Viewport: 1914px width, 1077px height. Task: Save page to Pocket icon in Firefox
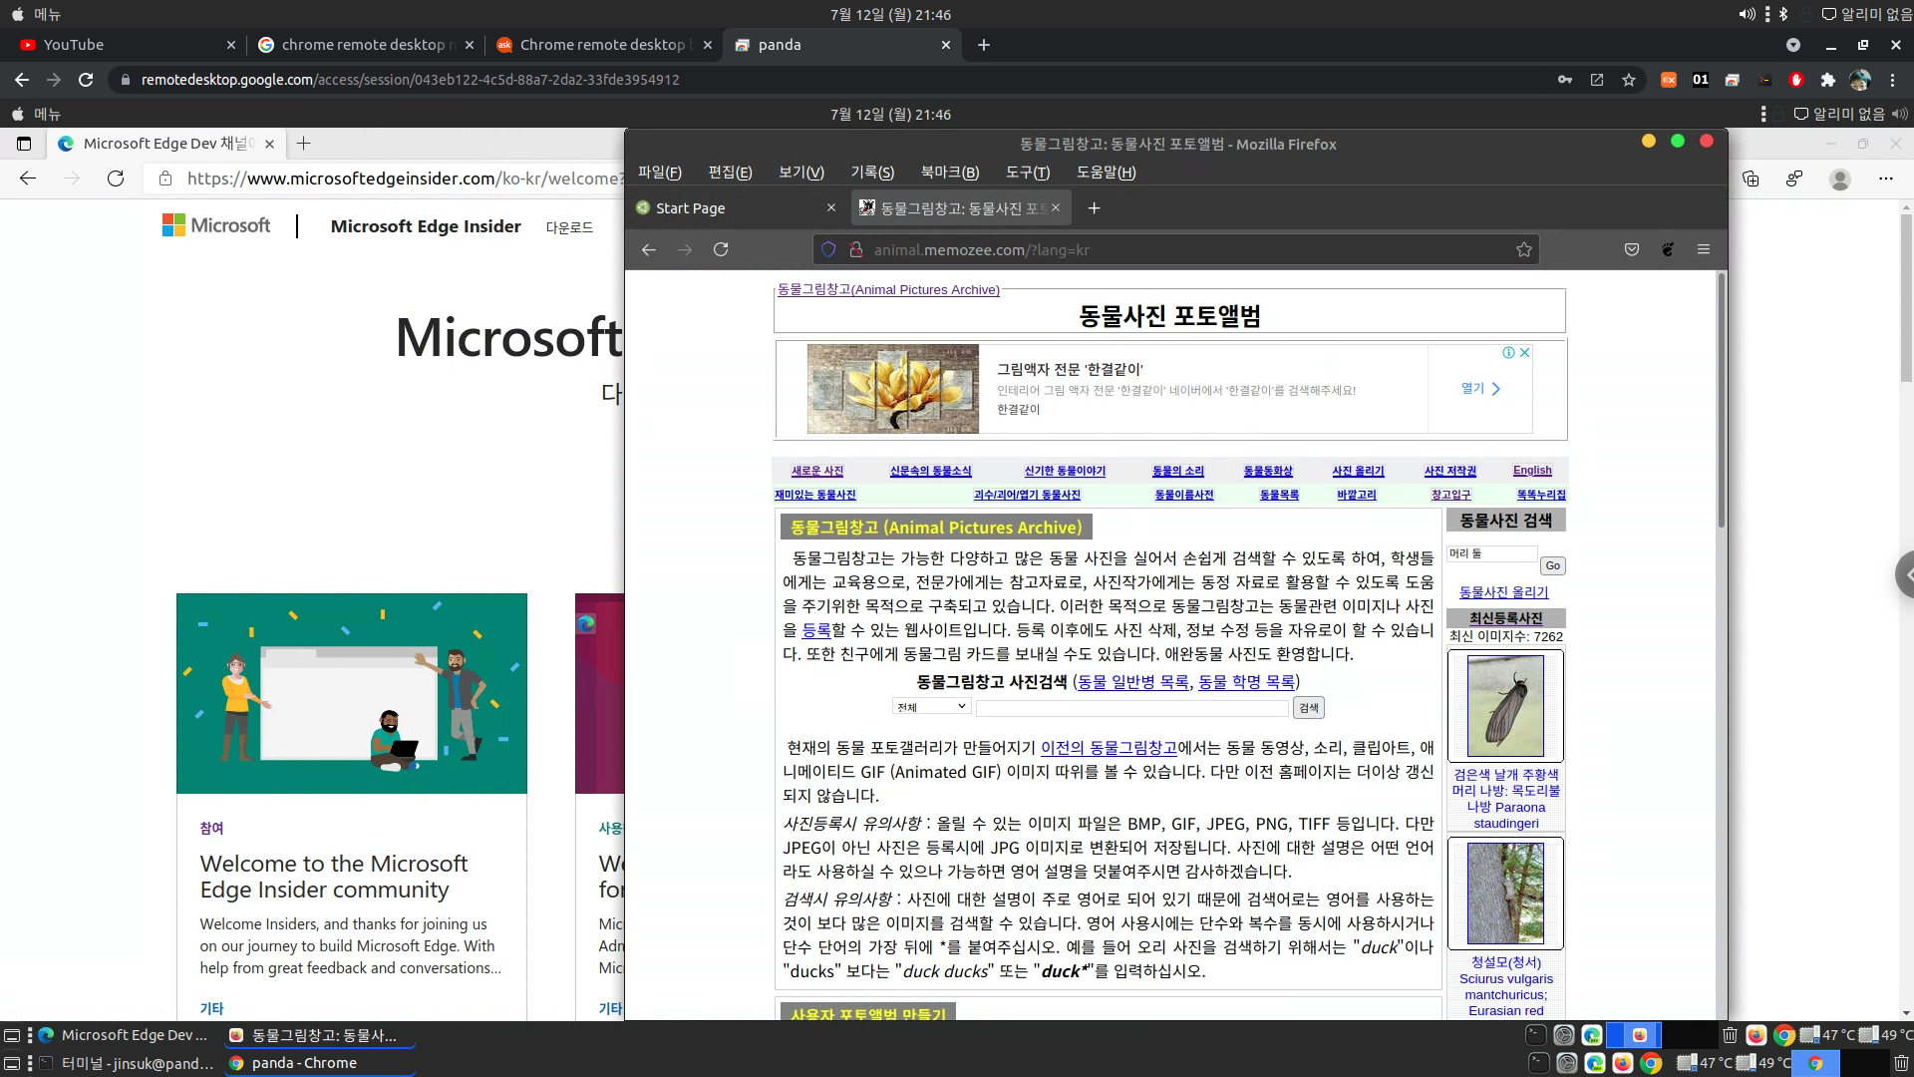(1632, 249)
